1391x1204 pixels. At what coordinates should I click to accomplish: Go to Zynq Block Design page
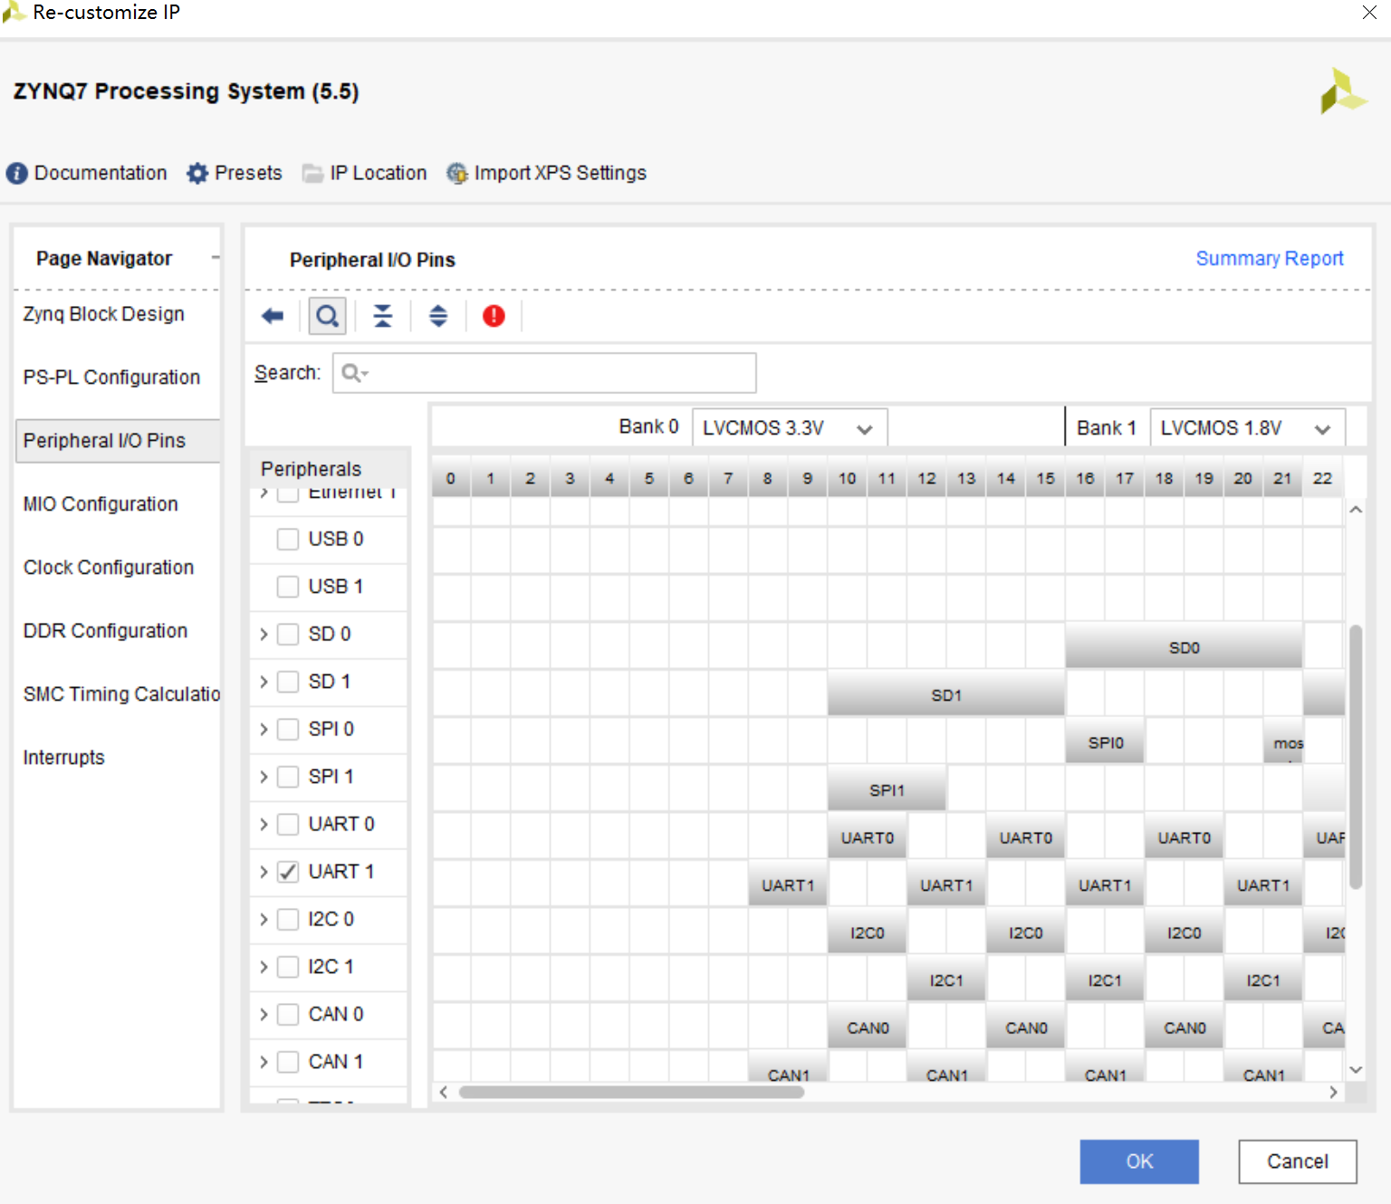104,314
